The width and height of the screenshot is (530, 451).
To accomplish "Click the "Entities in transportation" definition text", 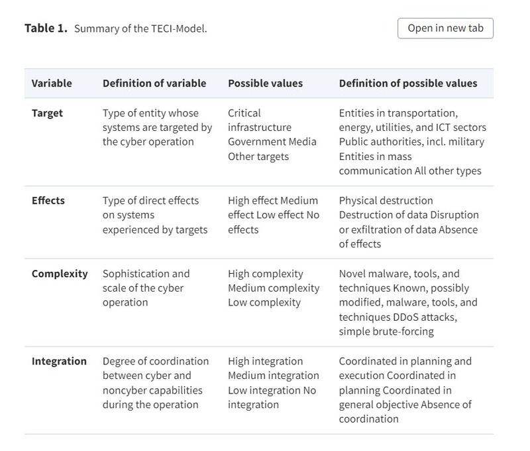I will [398, 113].
